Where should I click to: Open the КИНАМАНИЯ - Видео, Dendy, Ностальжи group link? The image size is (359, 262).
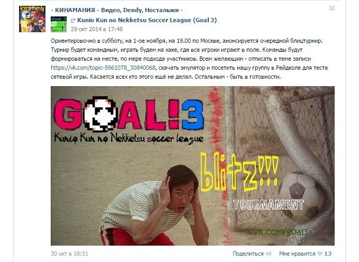coord(117,10)
